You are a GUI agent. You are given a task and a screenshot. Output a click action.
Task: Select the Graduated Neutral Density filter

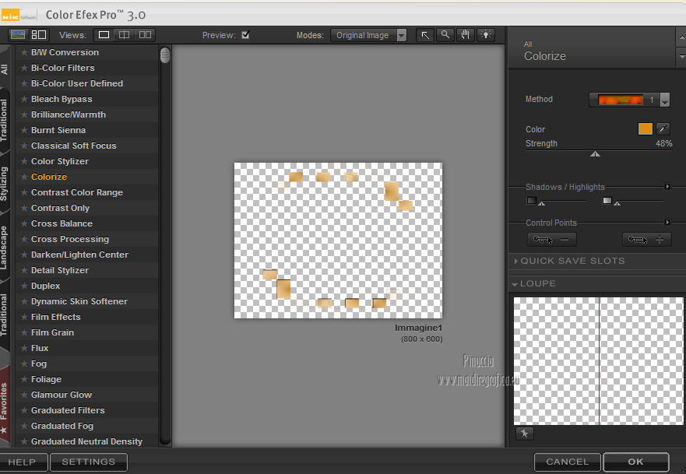point(86,441)
